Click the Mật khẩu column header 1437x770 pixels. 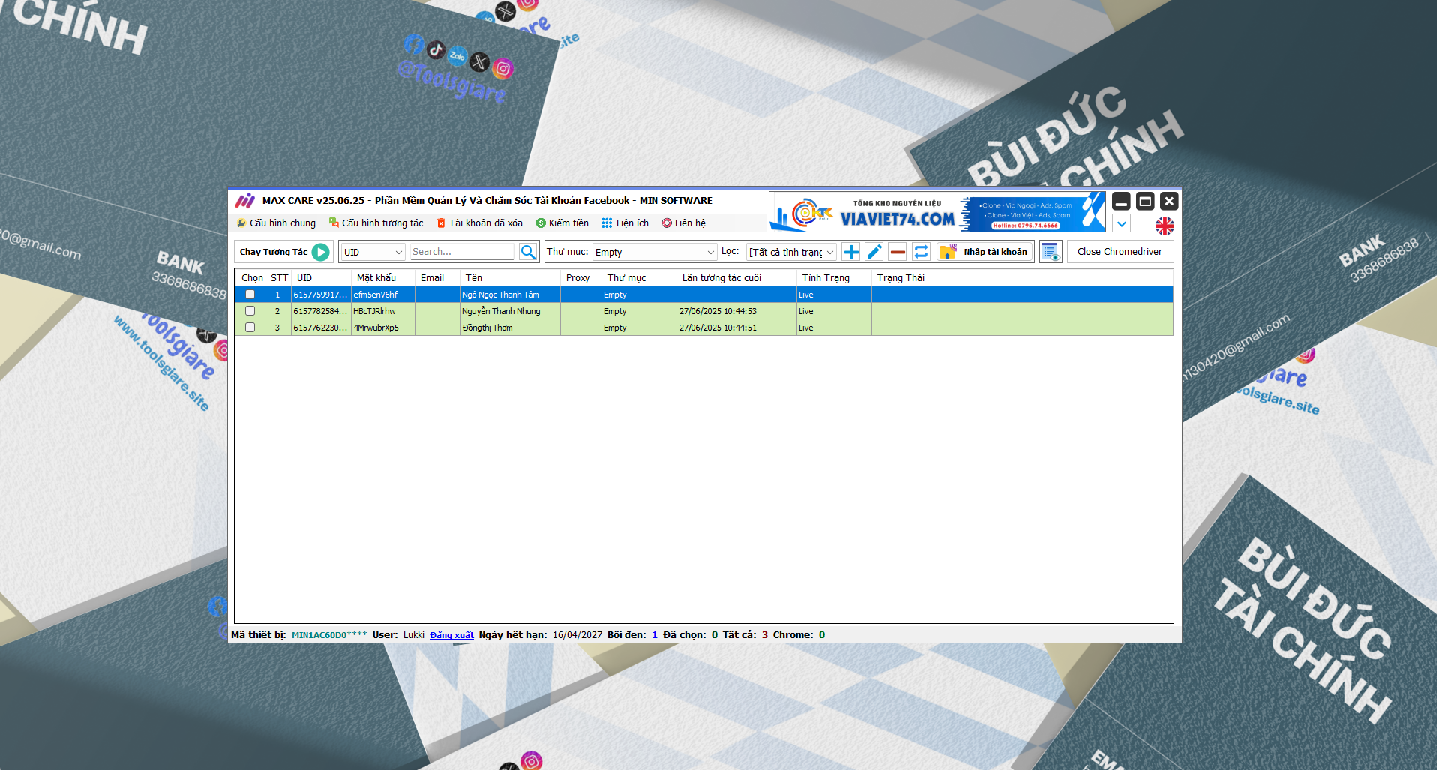(x=383, y=277)
